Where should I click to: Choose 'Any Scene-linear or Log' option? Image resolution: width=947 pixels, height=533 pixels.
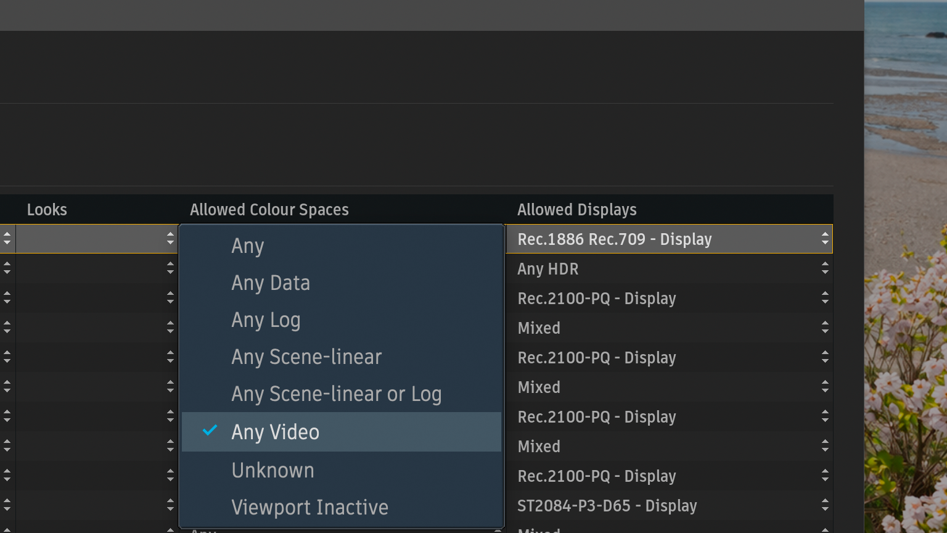click(x=336, y=394)
